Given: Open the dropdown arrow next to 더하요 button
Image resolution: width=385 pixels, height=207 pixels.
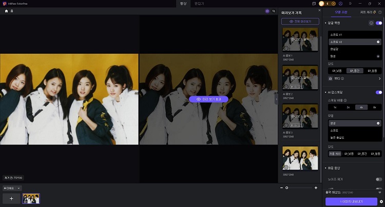Looking at the screenshot, I should tap(18, 188).
